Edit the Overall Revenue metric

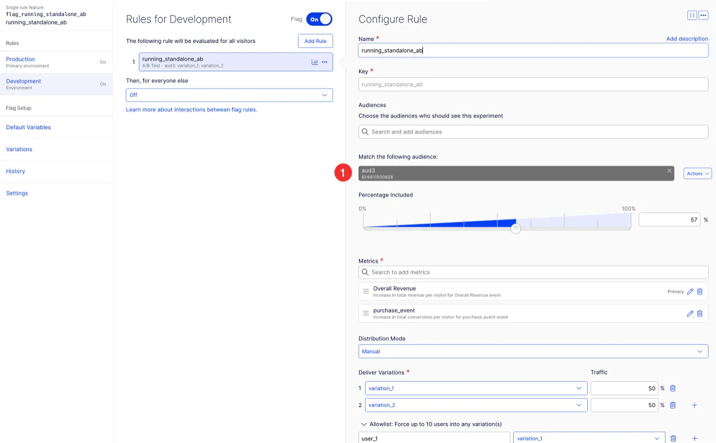tap(690, 292)
